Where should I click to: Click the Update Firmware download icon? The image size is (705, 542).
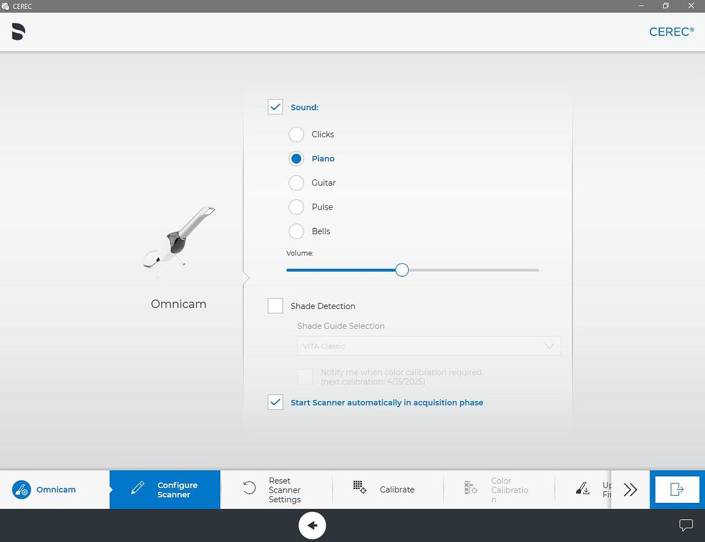(583, 488)
